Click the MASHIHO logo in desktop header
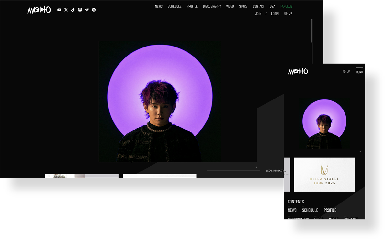 [x=39, y=10]
